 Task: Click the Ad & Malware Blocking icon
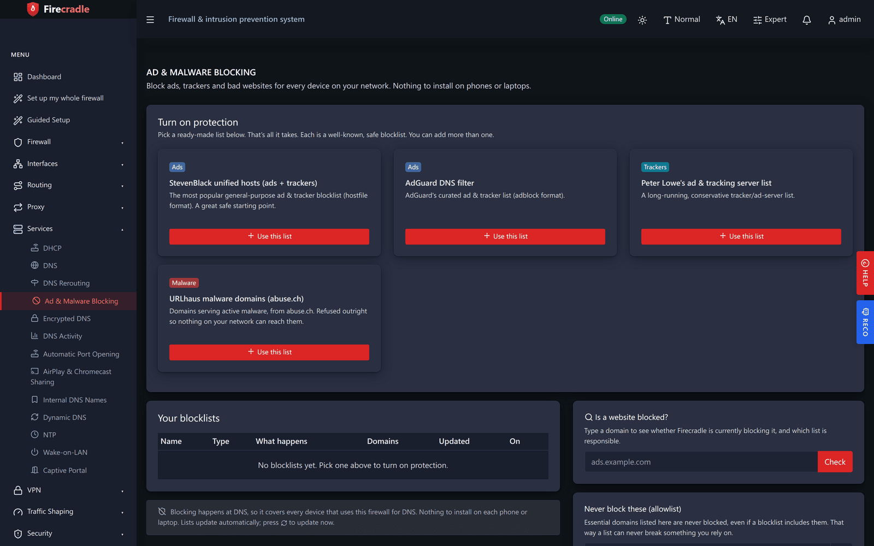tap(36, 301)
